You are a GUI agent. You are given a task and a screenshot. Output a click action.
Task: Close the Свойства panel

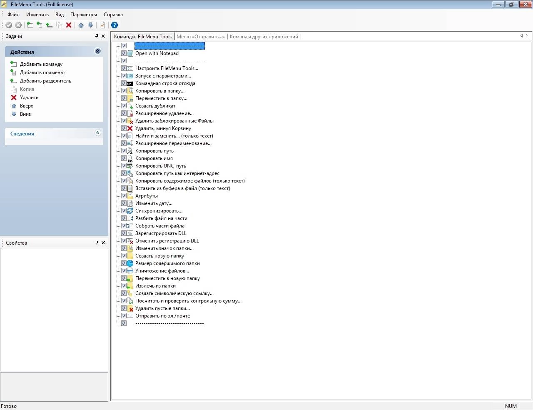coord(103,242)
